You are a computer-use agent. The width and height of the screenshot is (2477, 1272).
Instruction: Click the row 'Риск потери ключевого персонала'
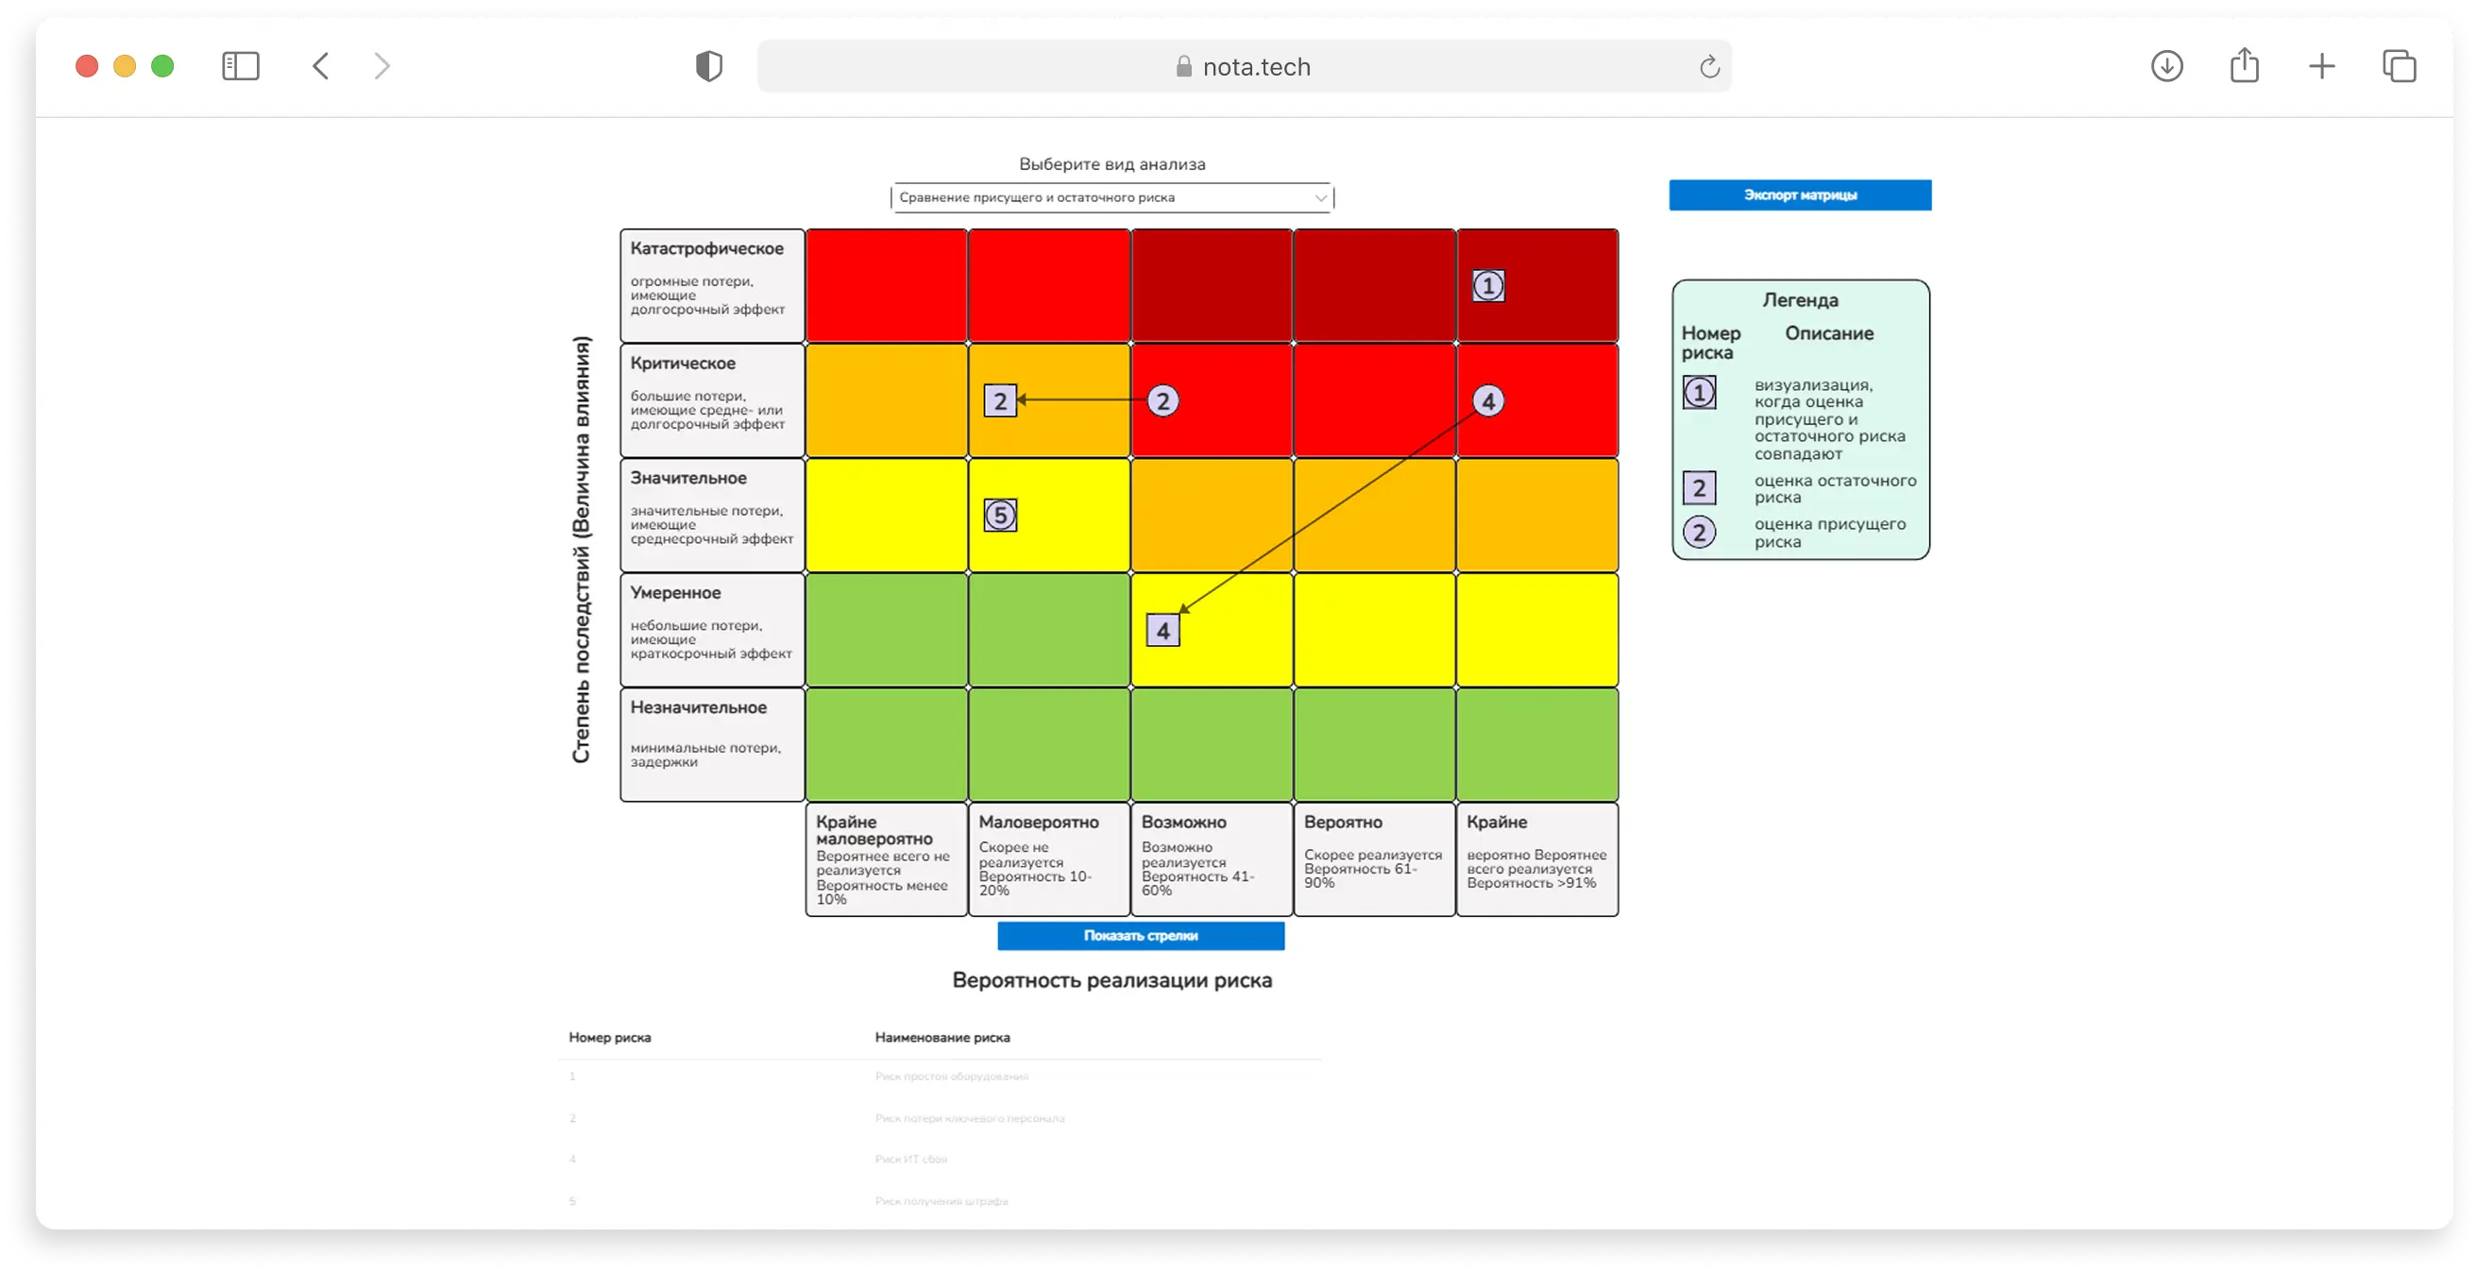pyautogui.click(x=941, y=1118)
